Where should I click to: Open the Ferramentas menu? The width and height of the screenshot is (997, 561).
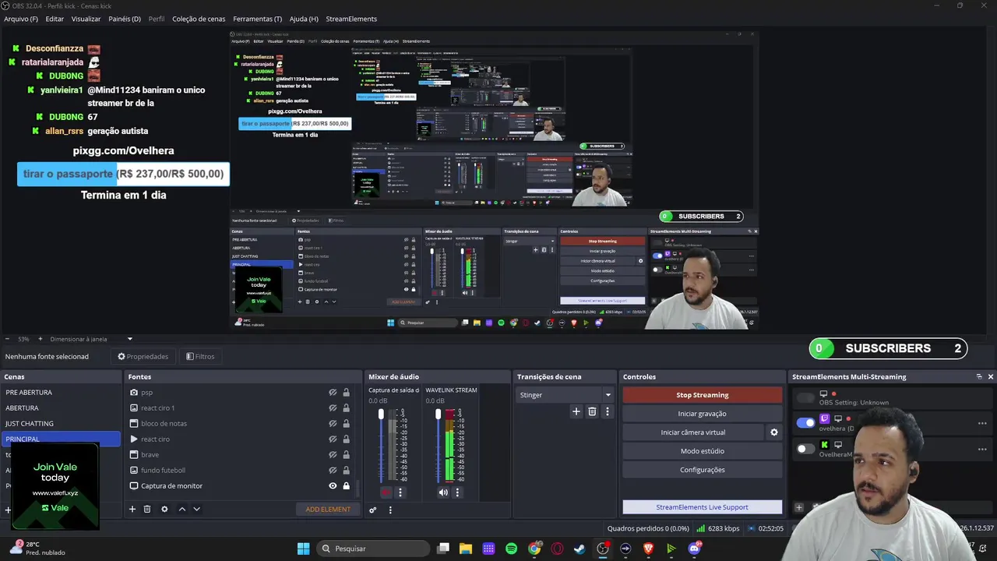[x=258, y=19]
